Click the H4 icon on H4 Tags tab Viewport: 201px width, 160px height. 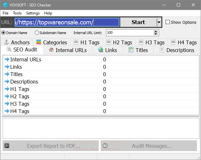coord(173,42)
